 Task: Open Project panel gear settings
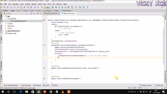(38, 13)
